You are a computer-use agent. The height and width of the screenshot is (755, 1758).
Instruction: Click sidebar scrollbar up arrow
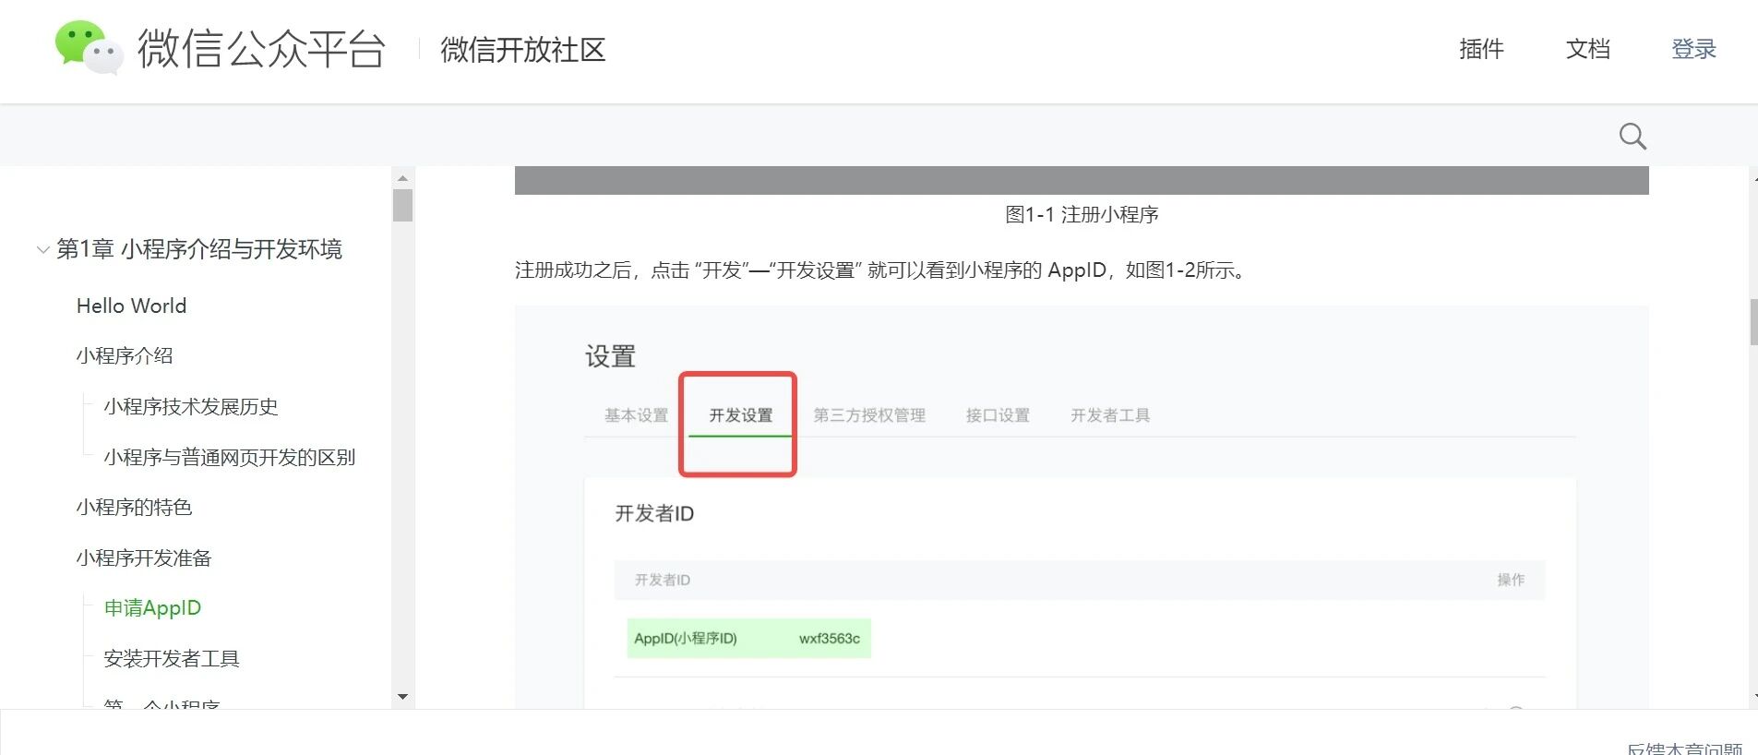coord(402,178)
